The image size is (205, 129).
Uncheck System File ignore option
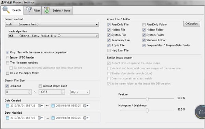[109, 35]
